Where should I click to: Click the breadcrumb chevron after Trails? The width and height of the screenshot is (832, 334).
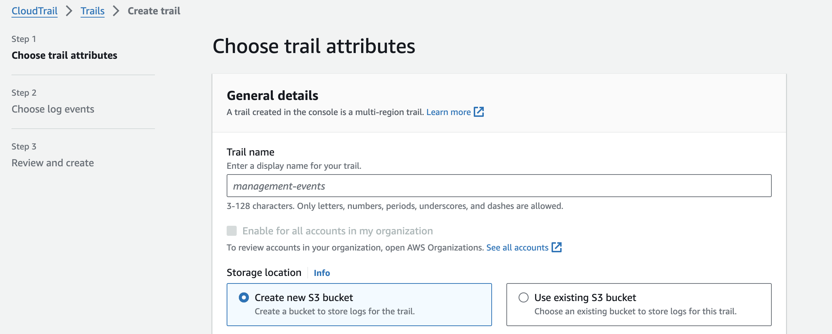[x=116, y=11]
